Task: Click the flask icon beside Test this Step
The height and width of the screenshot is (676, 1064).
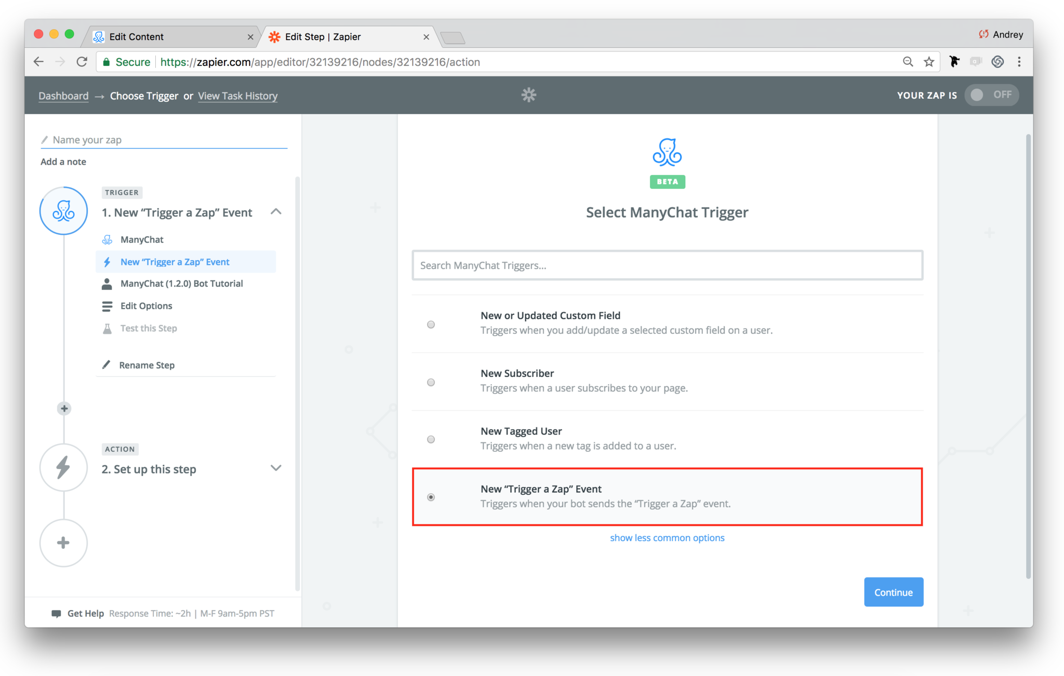Action: [x=107, y=328]
